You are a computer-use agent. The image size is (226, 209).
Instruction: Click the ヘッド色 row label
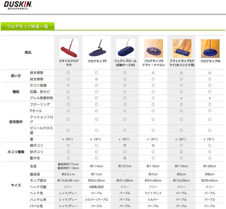(36, 193)
